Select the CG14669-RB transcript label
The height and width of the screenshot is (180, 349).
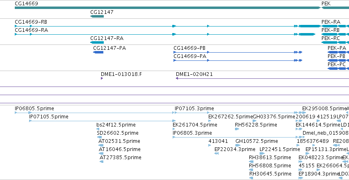[31, 22]
